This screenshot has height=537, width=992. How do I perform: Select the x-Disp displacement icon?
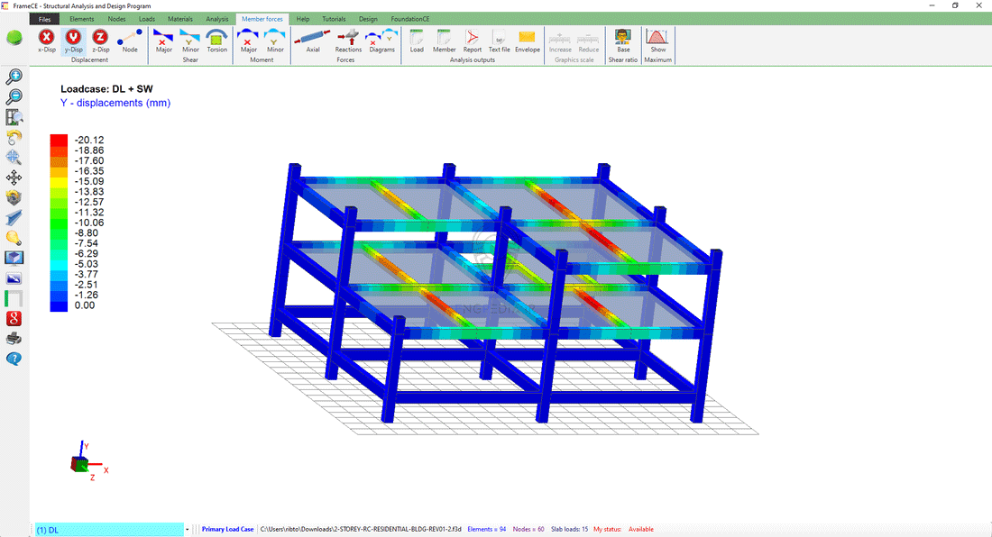click(47, 40)
